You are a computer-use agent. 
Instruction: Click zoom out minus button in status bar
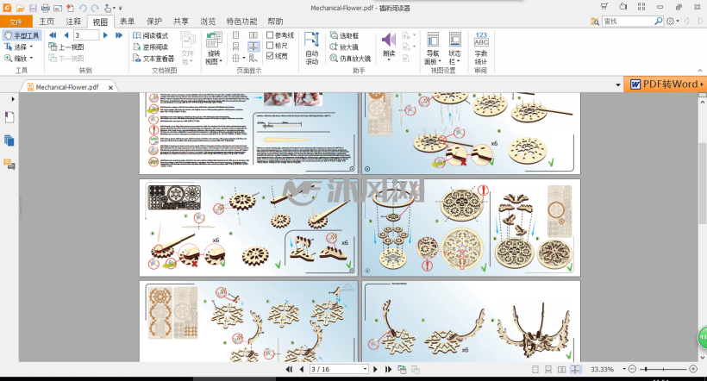click(x=632, y=369)
